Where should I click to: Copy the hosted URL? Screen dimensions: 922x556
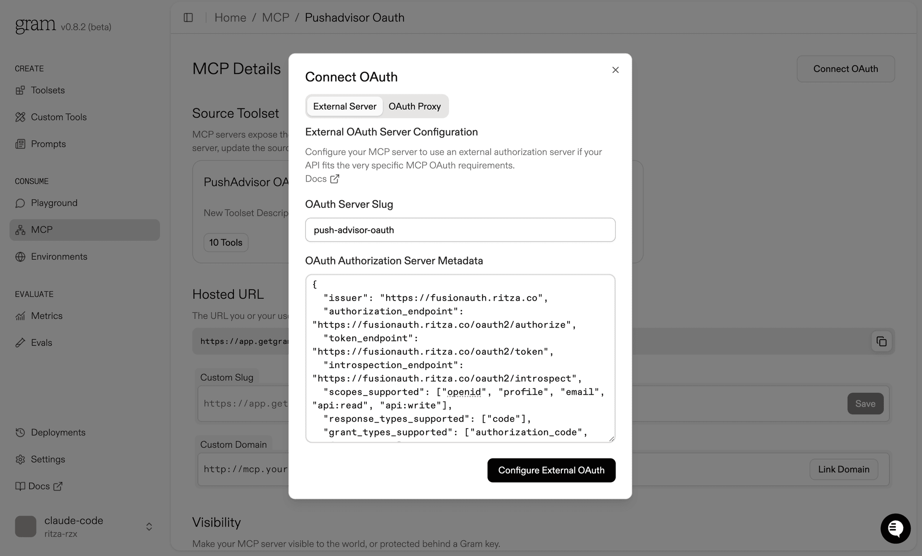(882, 341)
